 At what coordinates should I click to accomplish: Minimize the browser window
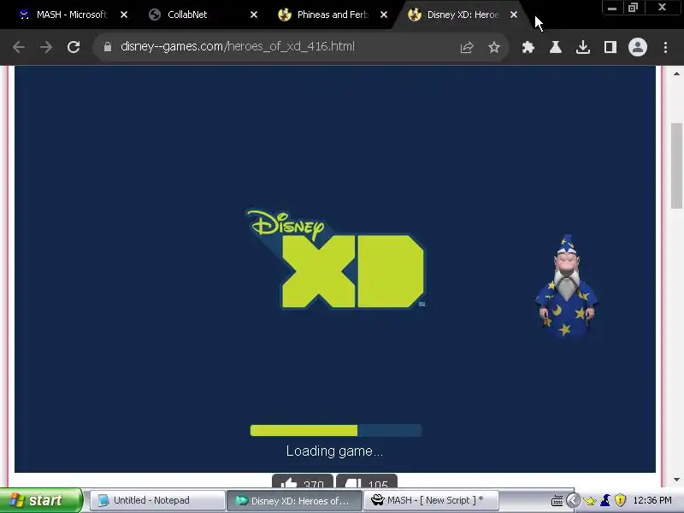[x=612, y=8]
